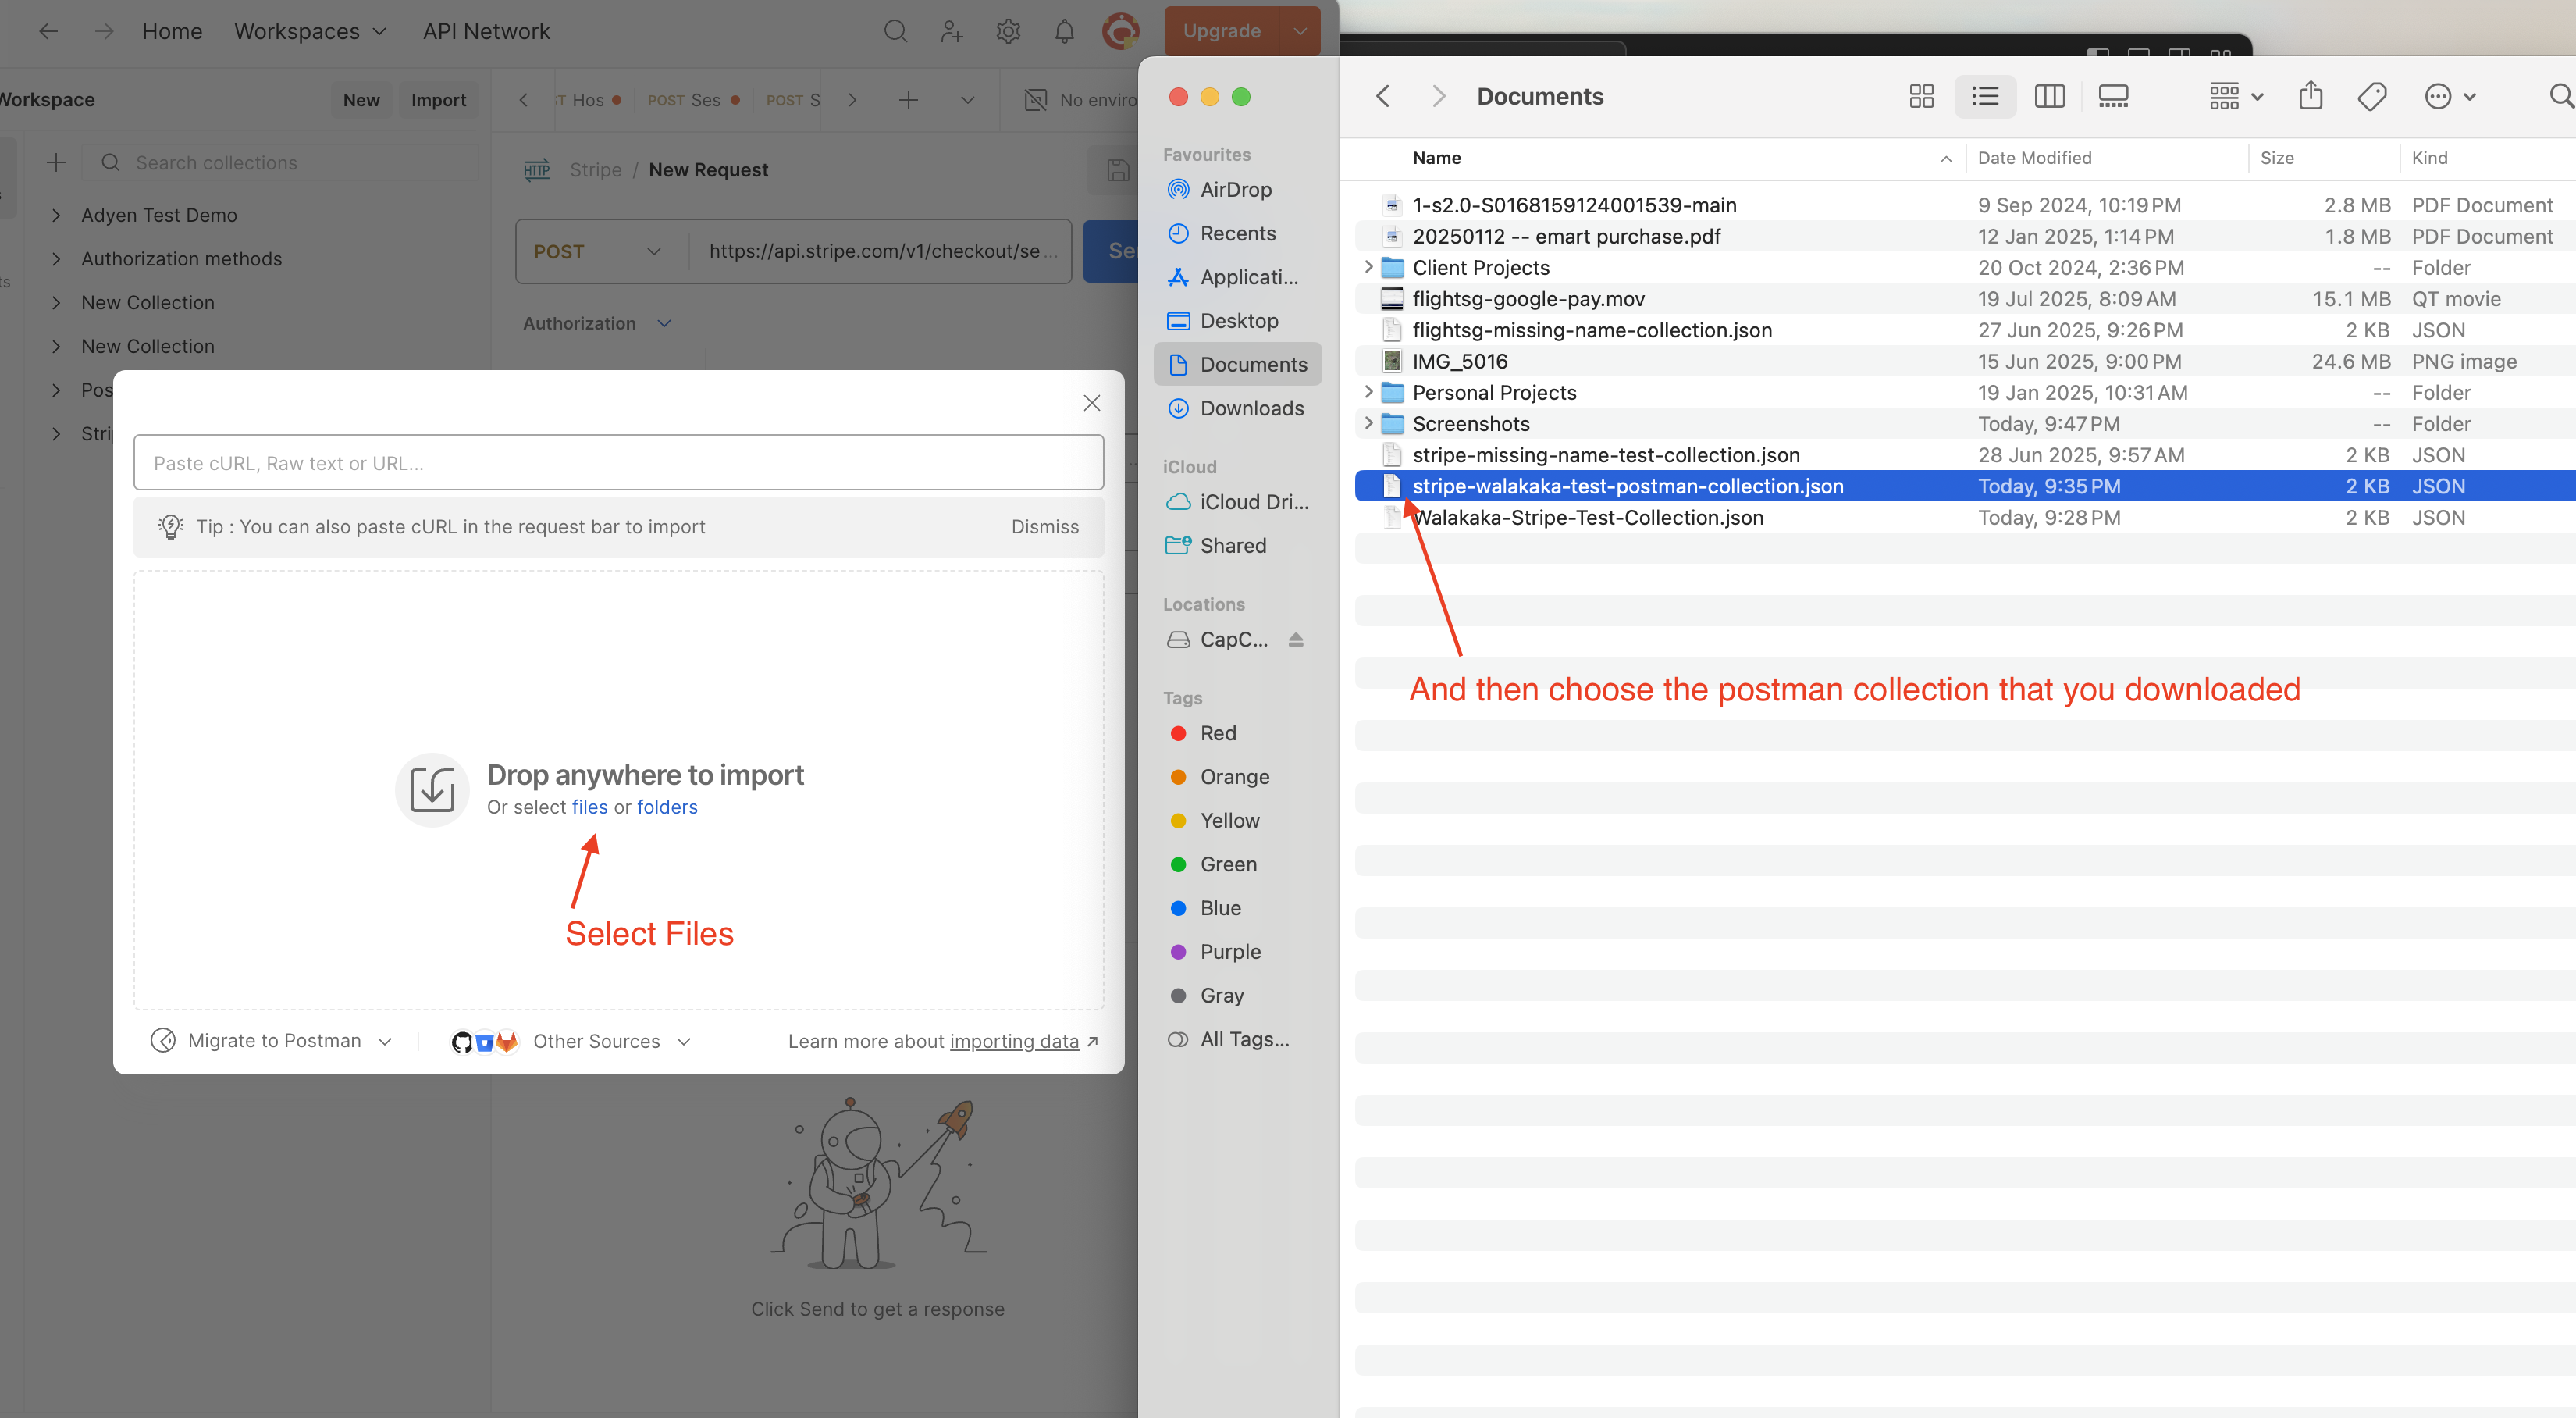Screen dimensions: 2576x1418
Task: Go back with Postman's left arrow
Action: pyautogui.click(x=48, y=31)
